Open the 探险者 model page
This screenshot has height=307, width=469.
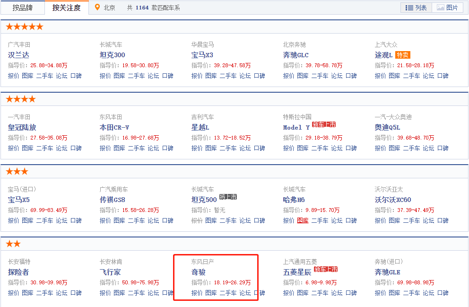click(18, 272)
